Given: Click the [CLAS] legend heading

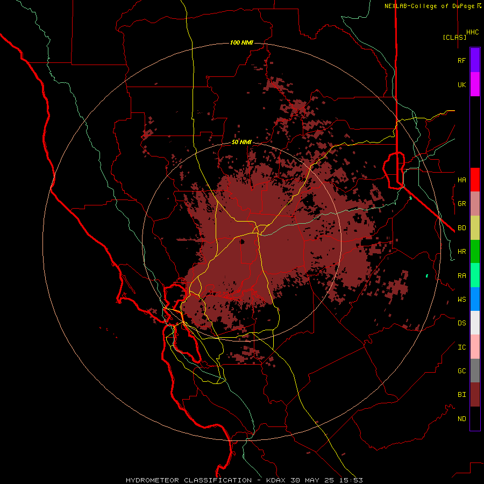Looking at the screenshot, I should tap(454, 37).
